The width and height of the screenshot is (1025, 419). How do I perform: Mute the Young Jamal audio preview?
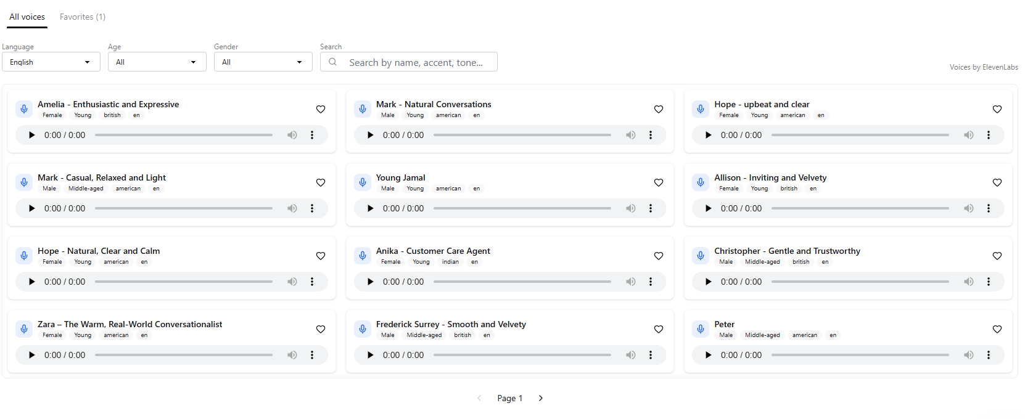(630, 208)
